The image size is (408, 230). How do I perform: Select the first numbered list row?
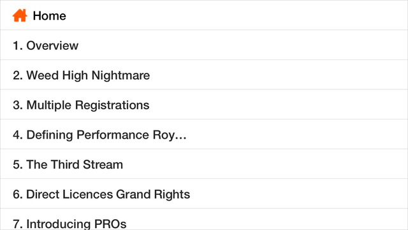(x=204, y=45)
